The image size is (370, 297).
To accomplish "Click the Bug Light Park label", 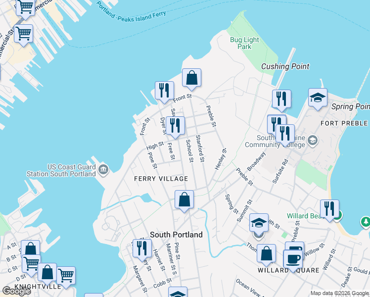I will coord(244,43).
